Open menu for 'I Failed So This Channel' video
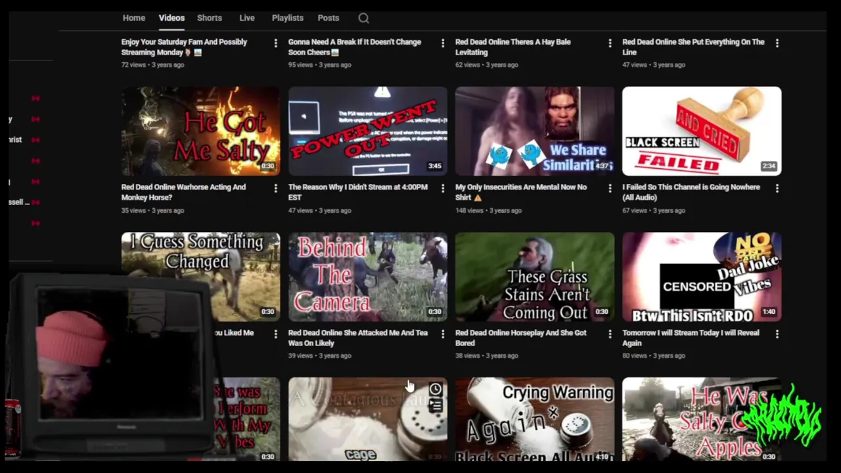This screenshot has width=841, height=473. pos(777,189)
